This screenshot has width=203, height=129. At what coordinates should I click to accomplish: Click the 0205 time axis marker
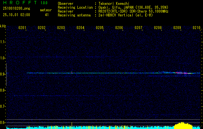coord(100,28)
